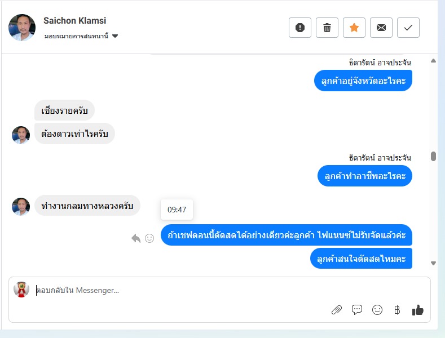Open emoji picker in reply box
This screenshot has width=445, height=338.
(377, 309)
